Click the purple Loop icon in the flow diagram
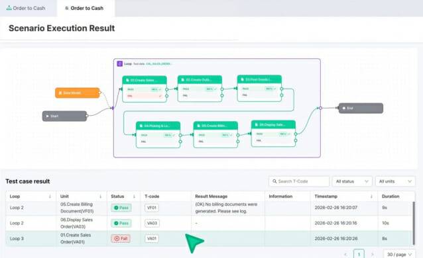The image size is (423, 258). 119,64
